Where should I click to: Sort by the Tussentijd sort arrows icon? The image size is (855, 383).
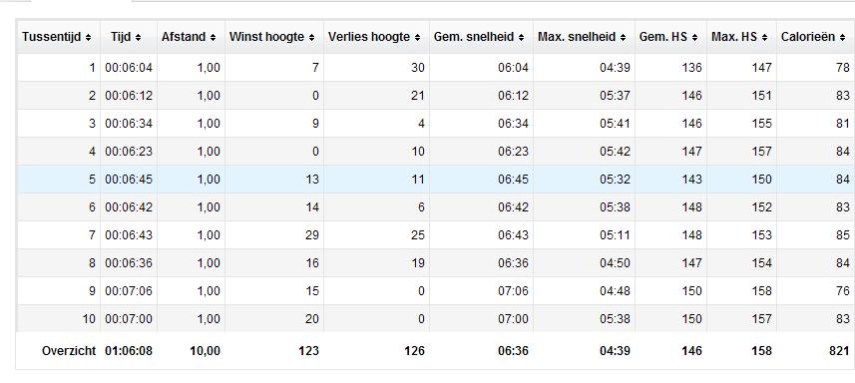tap(89, 38)
